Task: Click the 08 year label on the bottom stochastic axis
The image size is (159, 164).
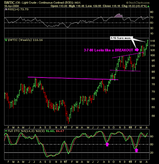Action: click(130, 162)
